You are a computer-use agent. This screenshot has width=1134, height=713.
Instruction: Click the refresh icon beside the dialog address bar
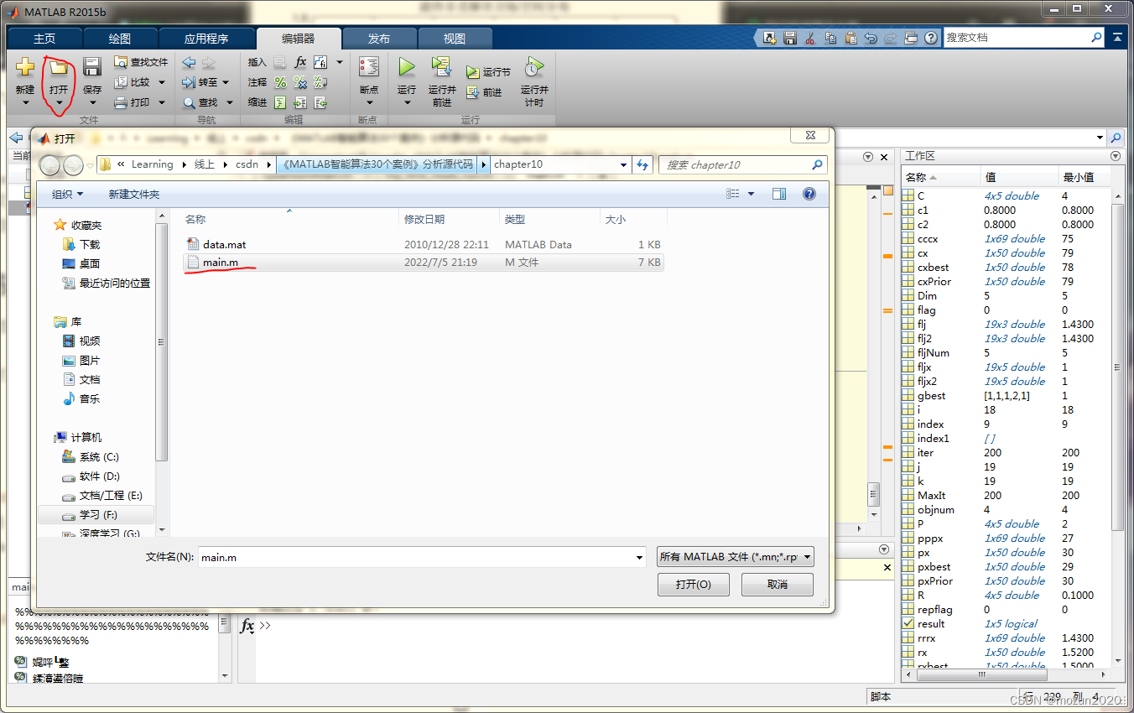tap(642, 164)
